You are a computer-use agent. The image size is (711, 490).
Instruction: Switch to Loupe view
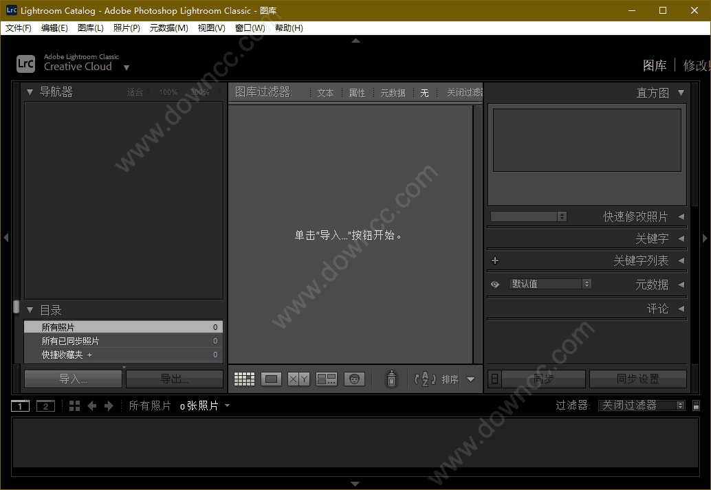(272, 379)
